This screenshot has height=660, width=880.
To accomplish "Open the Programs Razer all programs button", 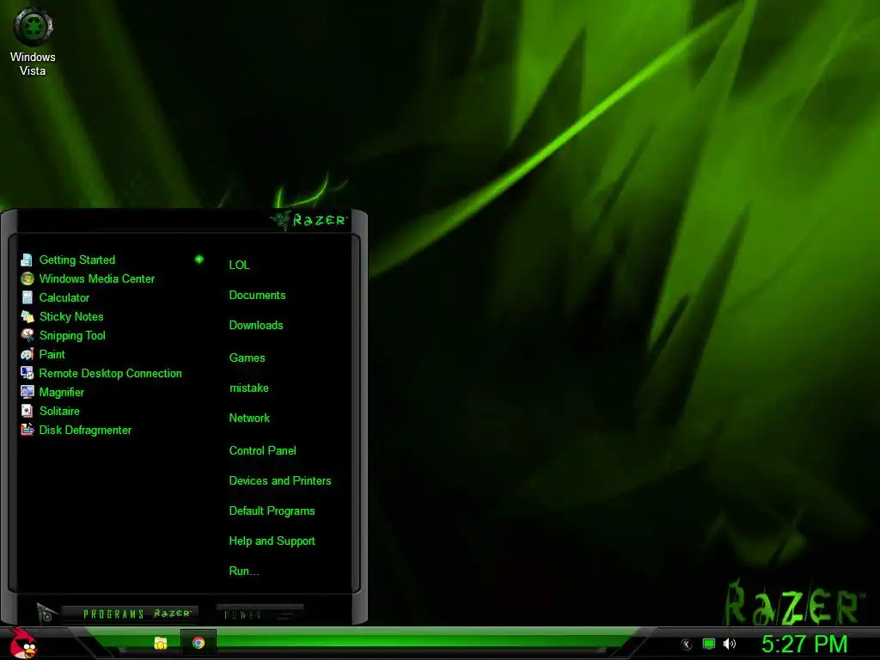I will coord(130,614).
